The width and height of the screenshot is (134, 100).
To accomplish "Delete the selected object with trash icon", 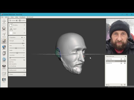I will tap(125, 85).
